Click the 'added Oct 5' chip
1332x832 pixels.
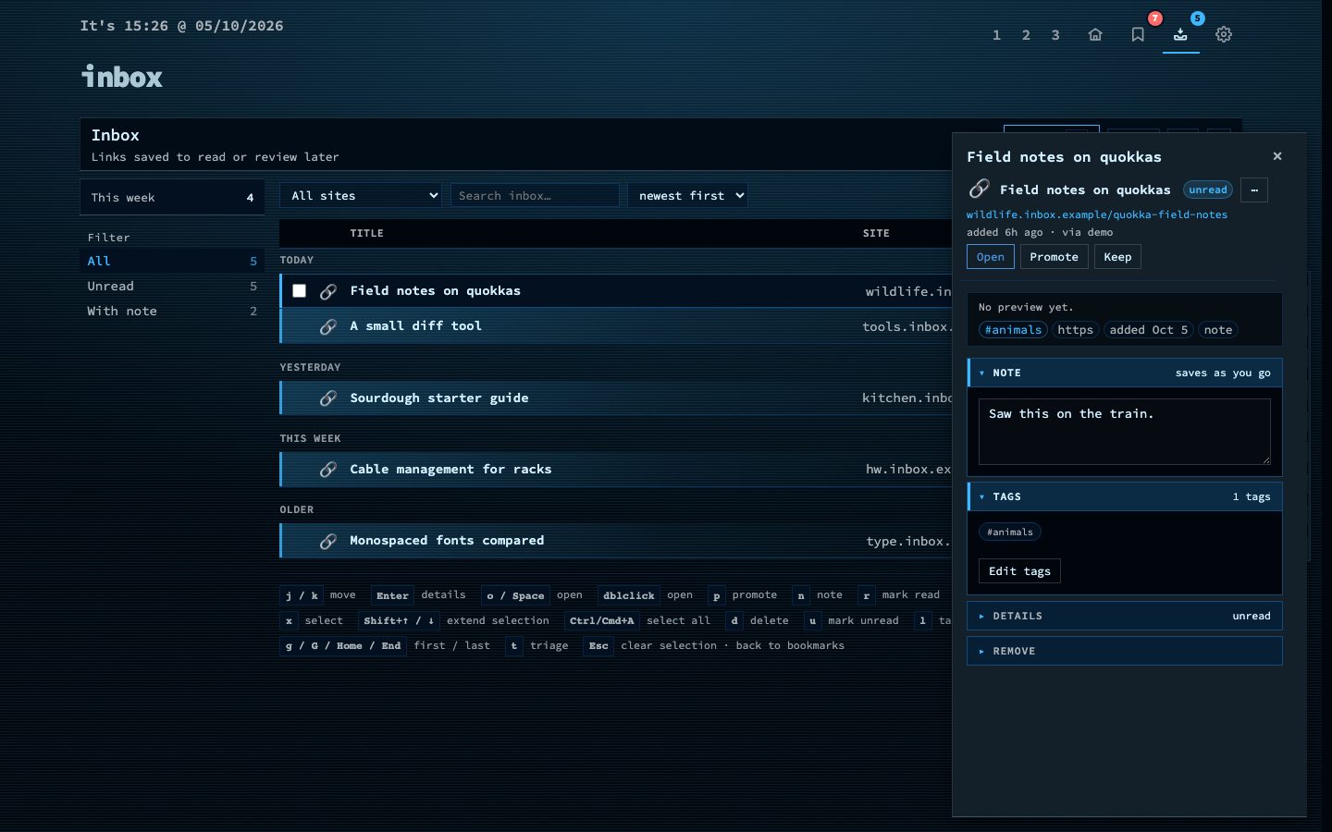[1148, 330]
